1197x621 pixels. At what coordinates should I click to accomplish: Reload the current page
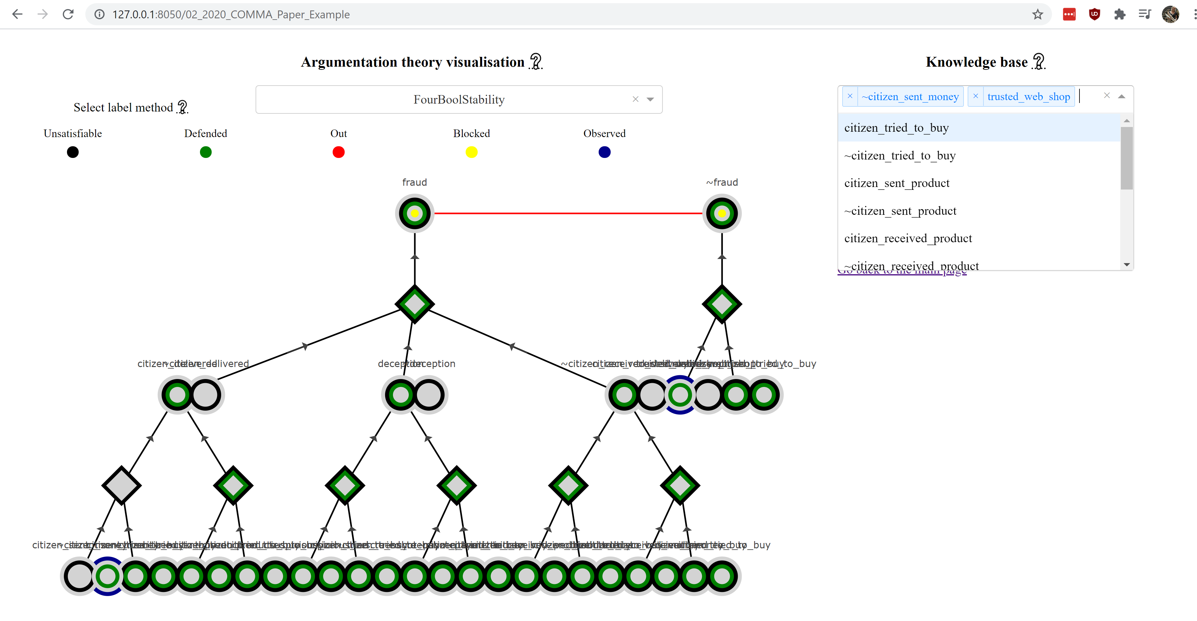(68, 15)
